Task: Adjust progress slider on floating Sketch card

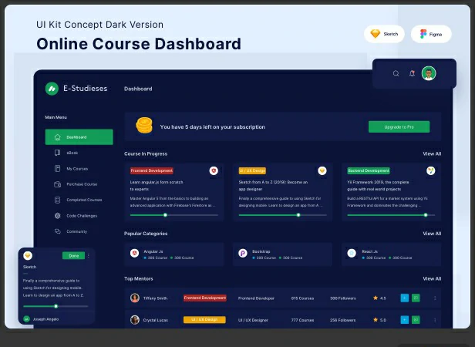Action: pos(56,306)
